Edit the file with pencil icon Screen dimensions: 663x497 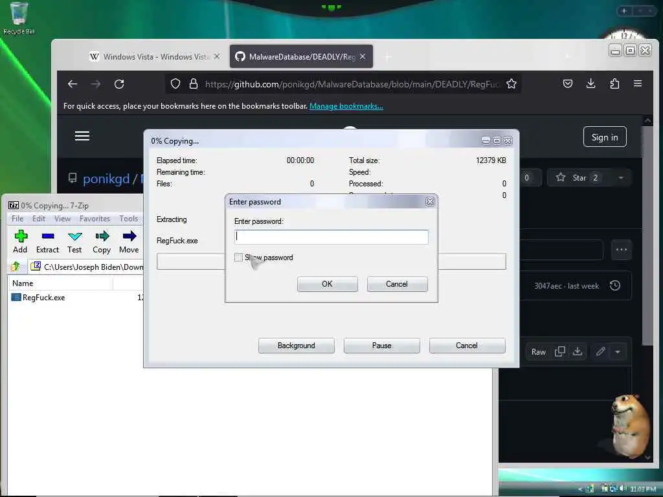pyautogui.click(x=600, y=351)
